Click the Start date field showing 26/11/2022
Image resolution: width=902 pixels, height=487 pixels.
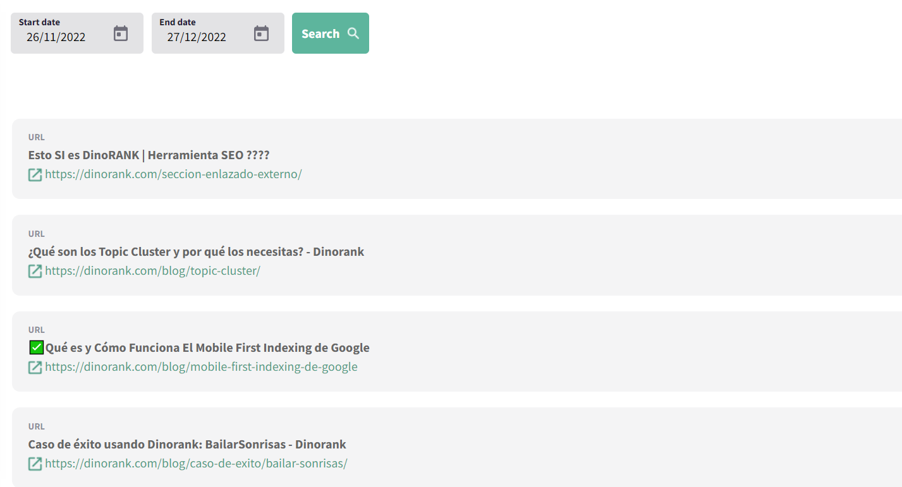[x=77, y=33]
